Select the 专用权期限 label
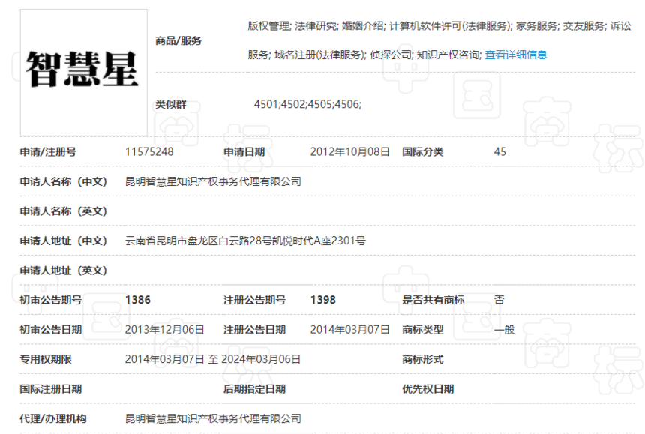The image size is (645, 434). 46,359
